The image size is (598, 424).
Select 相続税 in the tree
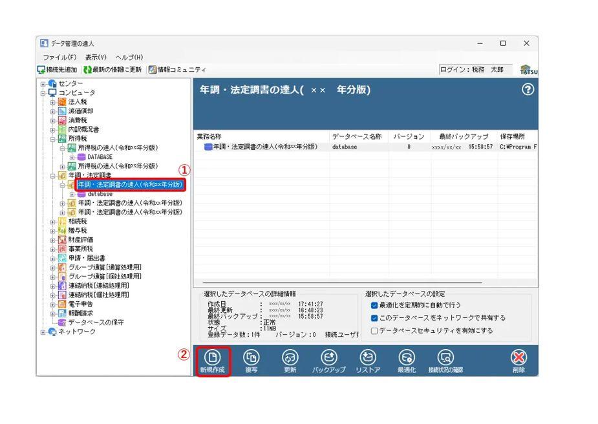[x=78, y=221]
